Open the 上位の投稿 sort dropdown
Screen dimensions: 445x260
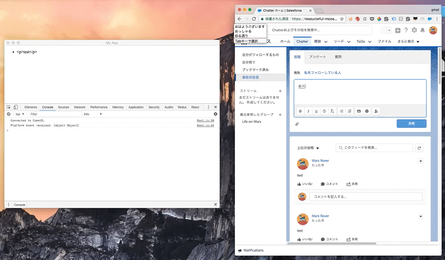tap(308, 148)
